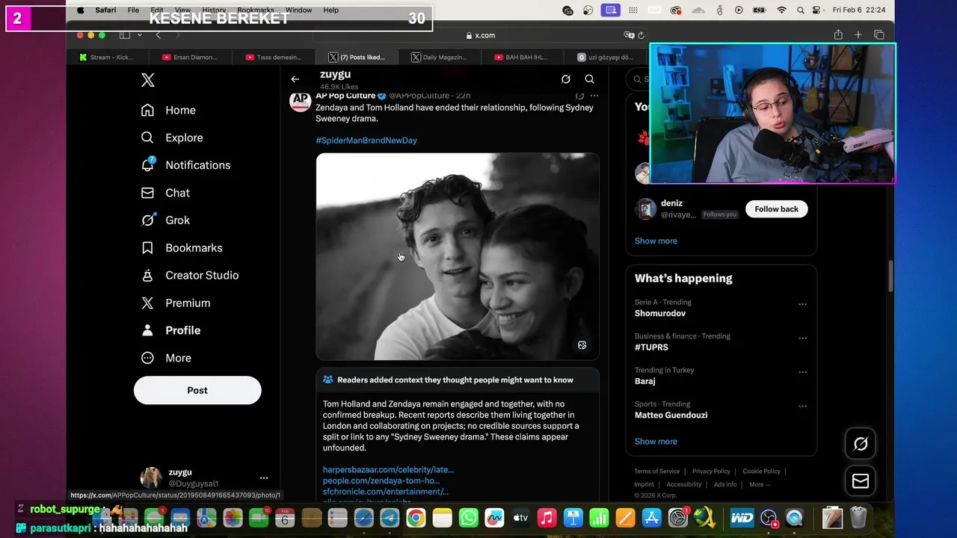Open Window menu in menu bar
Viewport: 957px width, 538px height.
pos(298,10)
